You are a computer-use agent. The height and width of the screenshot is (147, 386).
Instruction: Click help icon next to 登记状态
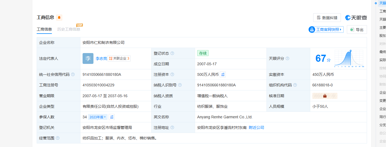pyautogui.click(x=172, y=53)
